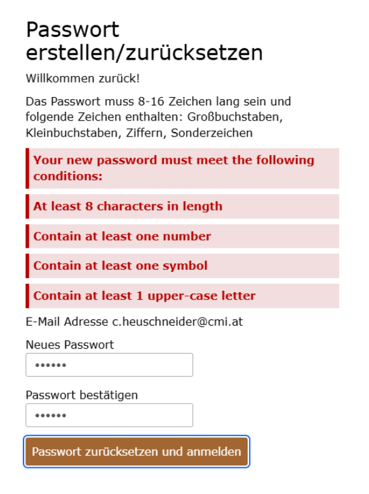Click red bar beside the number error
This screenshot has height=494, width=369.
27,236
